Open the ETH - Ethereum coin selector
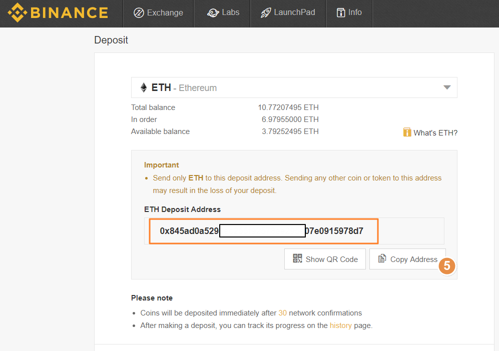Image resolution: width=499 pixels, height=351 pixels. pyautogui.click(x=294, y=87)
